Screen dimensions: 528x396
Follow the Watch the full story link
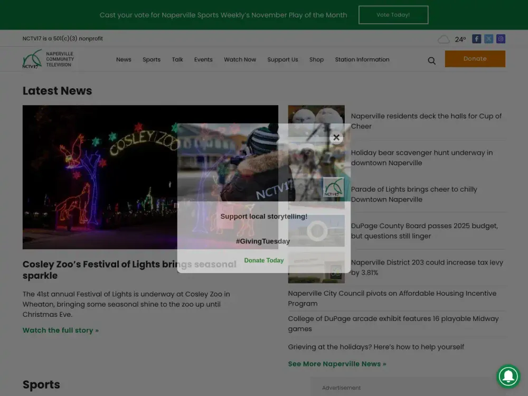(61, 330)
